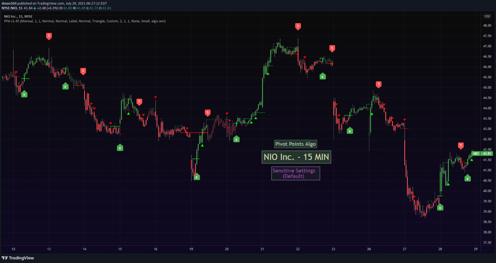Click date label 21 on time axis
Screen dimensions: 496x263
click(262, 249)
